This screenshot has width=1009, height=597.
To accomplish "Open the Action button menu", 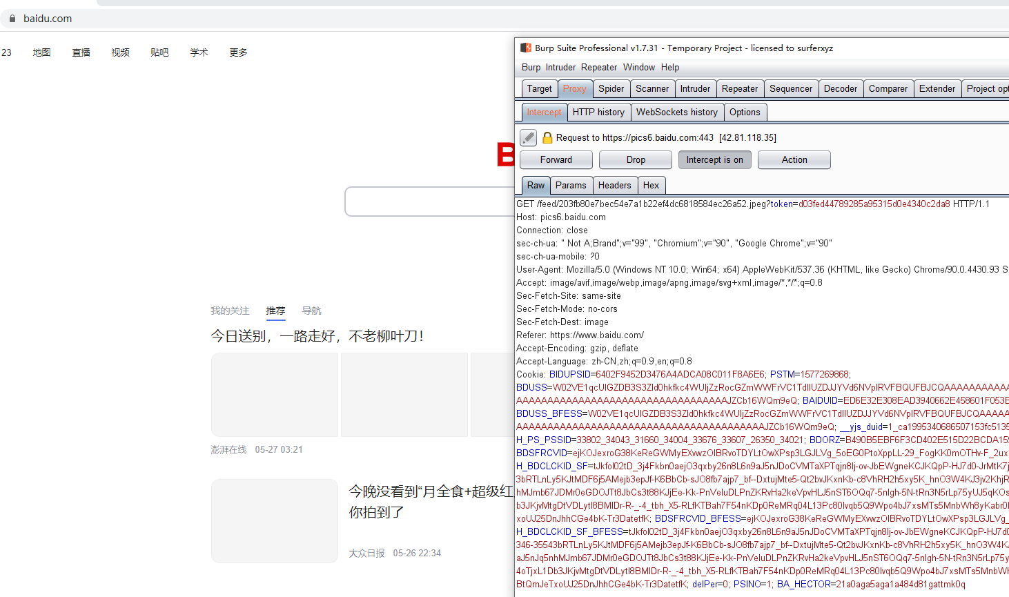I will (x=794, y=159).
